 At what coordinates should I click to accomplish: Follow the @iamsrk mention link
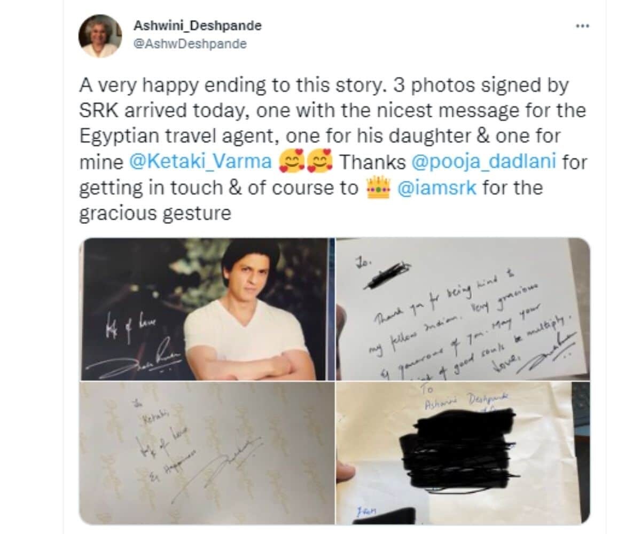point(437,187)
